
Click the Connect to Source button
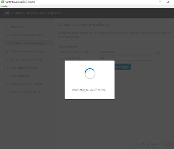click(x=123, y=67)
